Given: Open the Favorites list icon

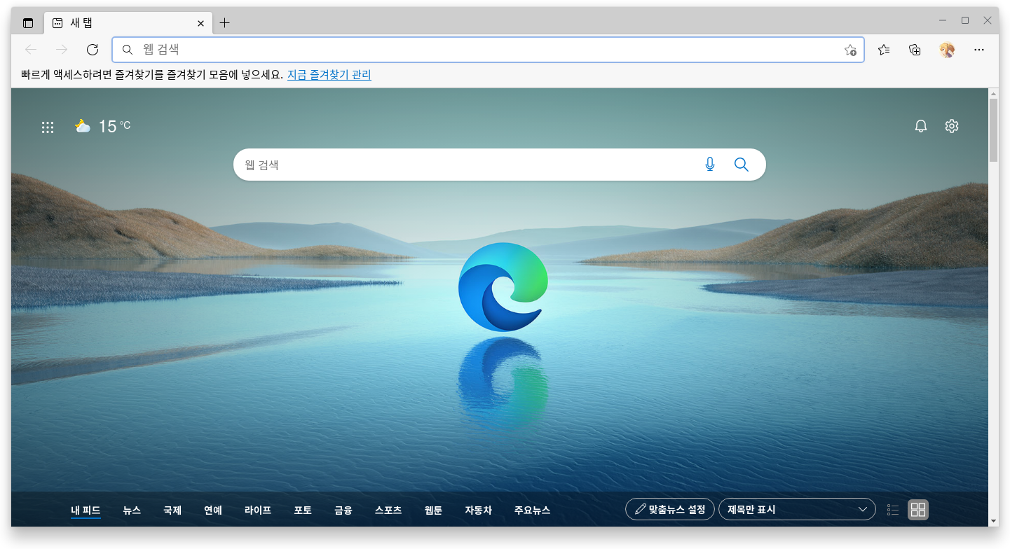Looking at the screenshot, I should (x=884, y=50).
